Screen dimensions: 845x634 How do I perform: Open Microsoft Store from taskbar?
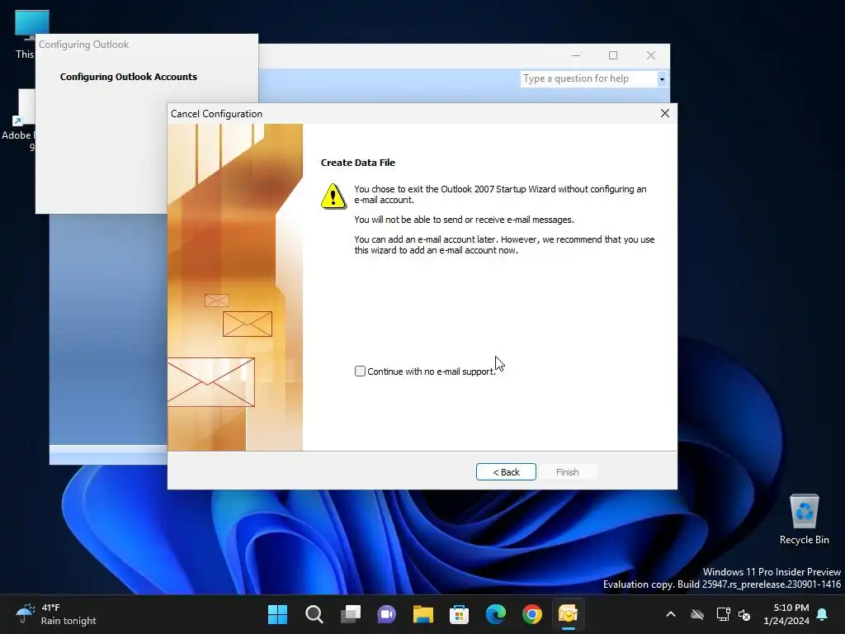tap(459, 614)
